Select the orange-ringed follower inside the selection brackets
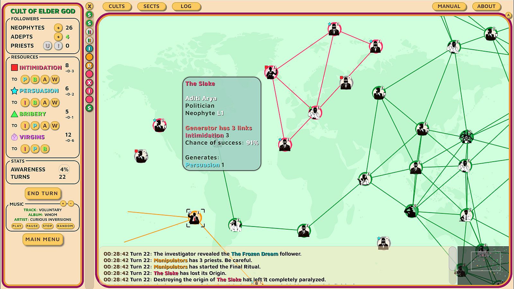Image resolution: width=514 pixels, height=289 pixels. pyautogui.click(x=195, y=218)
